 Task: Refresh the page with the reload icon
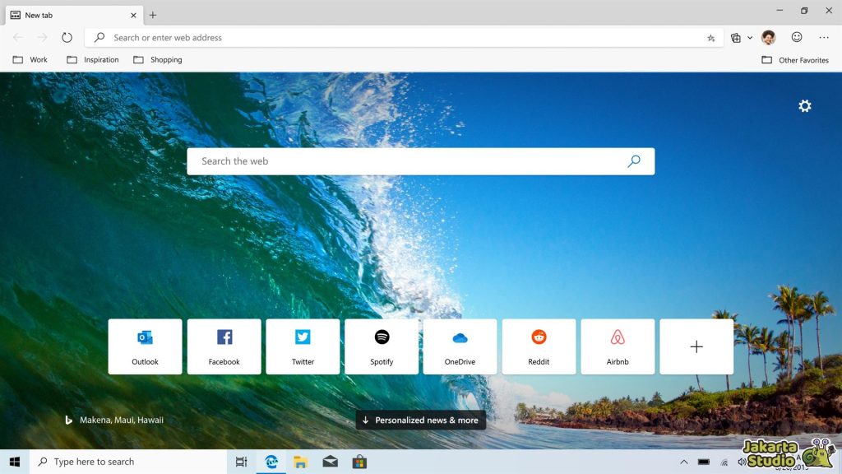coord(67,37)
